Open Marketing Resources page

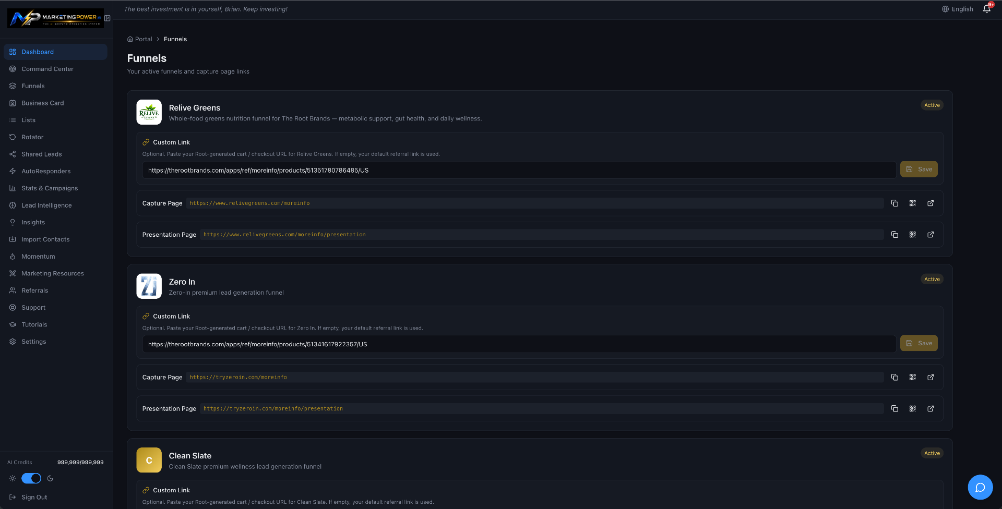(x=55, y=273)
